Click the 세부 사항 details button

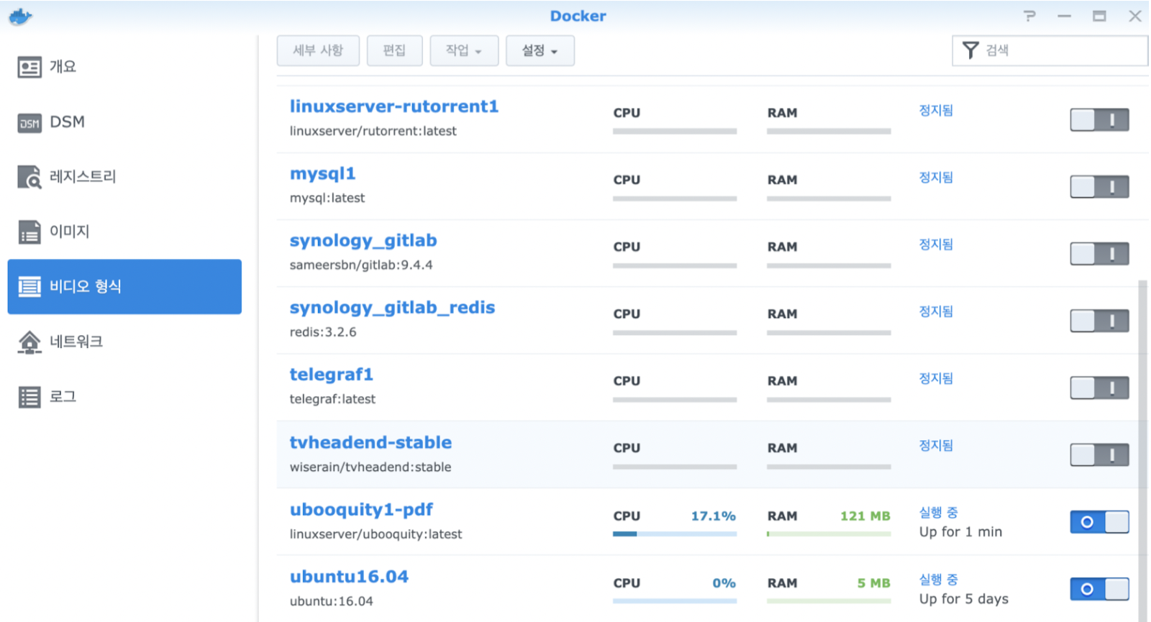coord(318,50)
